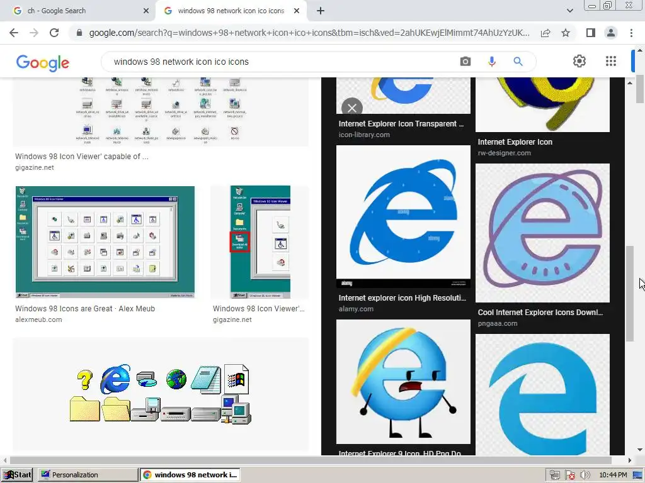Screen dimensions: 645x483
Task: Start voice search with the microphone icon
Action: tap(491, 62)
